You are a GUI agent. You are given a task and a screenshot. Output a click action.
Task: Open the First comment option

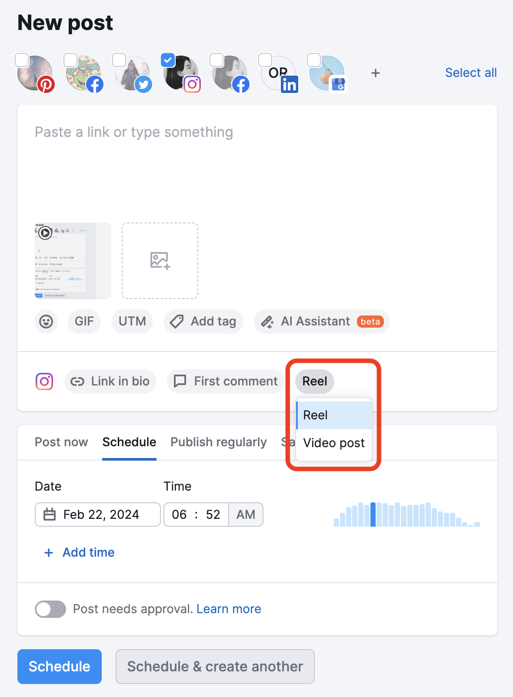(226, 382)
